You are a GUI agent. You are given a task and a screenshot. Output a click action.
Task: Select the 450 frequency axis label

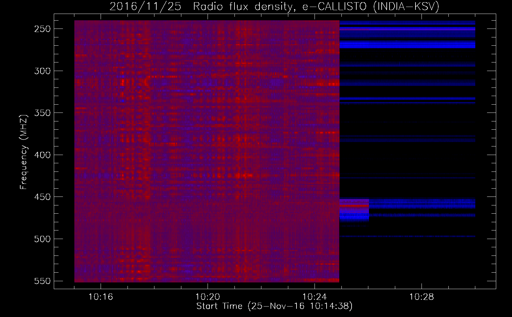coord(42,197)
